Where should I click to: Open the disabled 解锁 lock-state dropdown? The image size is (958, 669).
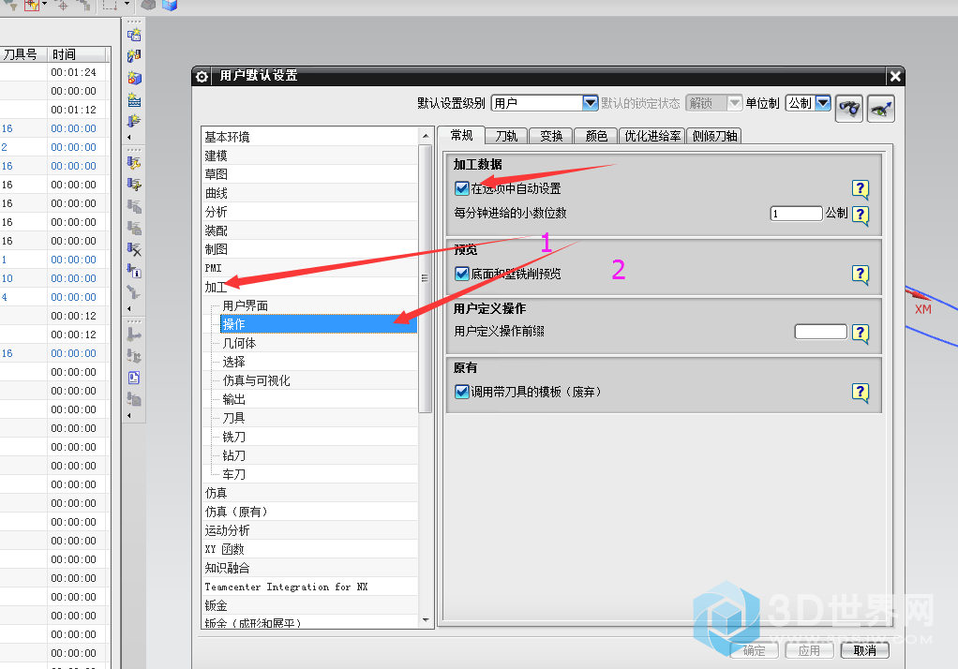(x=734, y=103)
